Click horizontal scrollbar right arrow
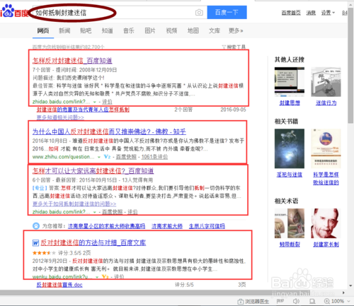The image size is (354, 306). pyautogui.click(x=343, y=293)
